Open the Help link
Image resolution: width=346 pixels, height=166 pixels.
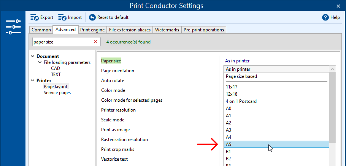pyautogui.click(x=331, y=17)
